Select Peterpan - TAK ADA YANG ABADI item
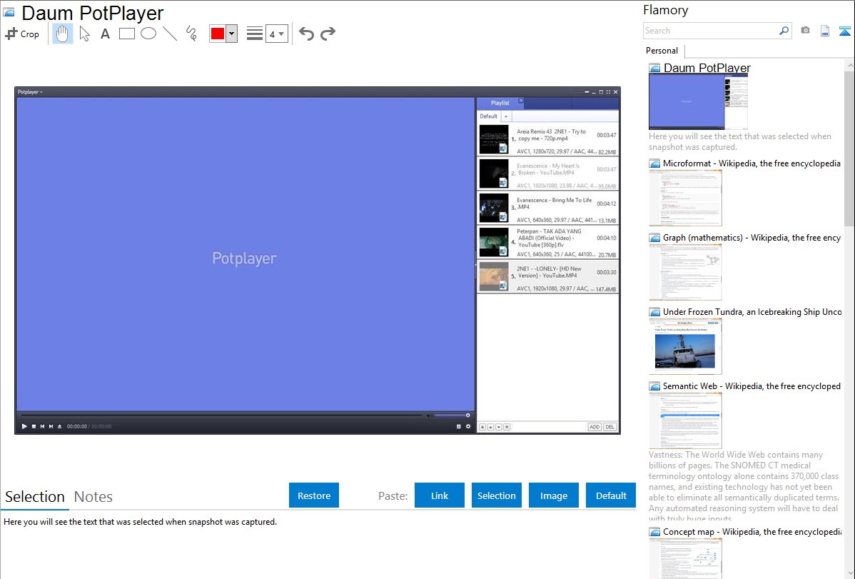This screenshot has width=855, height=579. (548, 243)
